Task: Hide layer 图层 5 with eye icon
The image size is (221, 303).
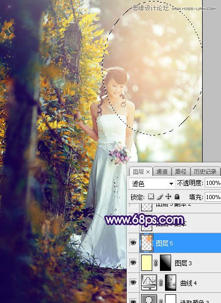Action: [x=133, y=243]
